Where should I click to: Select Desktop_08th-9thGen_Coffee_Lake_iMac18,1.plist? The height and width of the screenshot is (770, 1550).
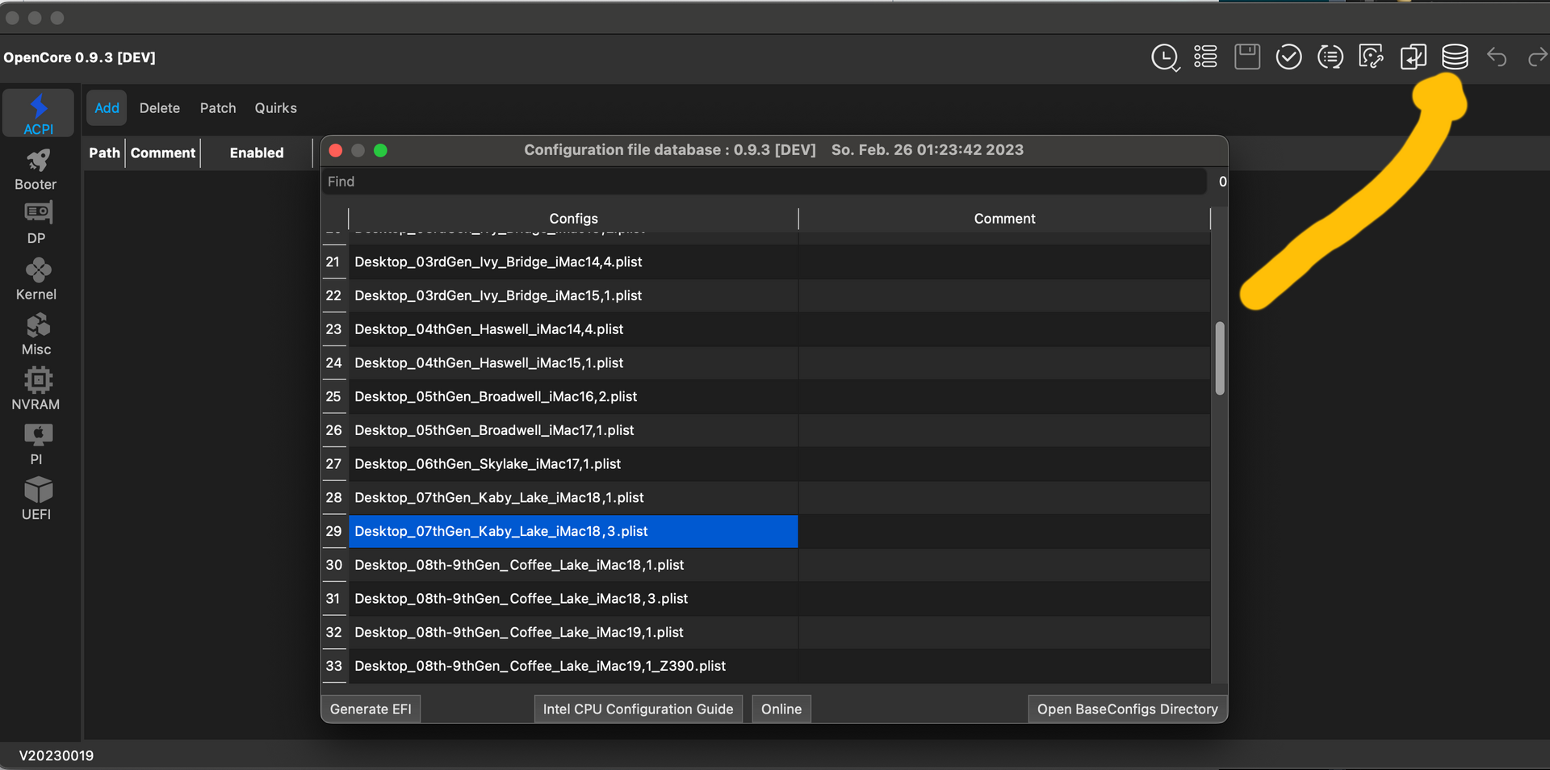(573, 565)
